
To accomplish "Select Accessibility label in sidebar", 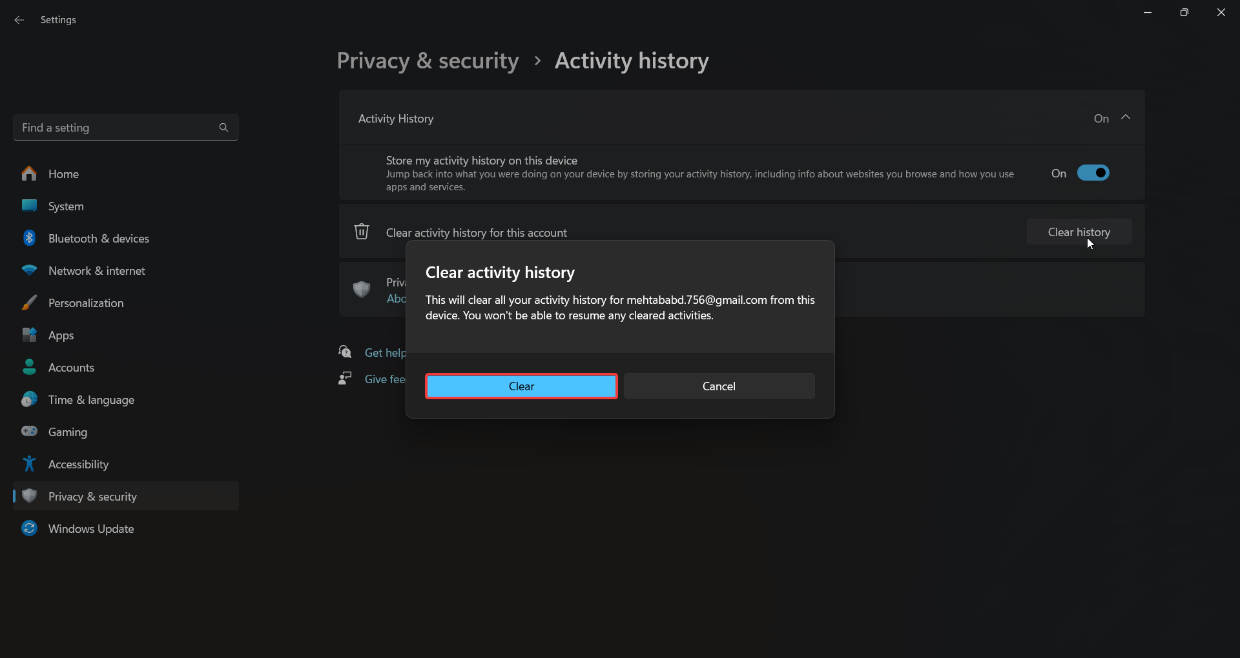I will point(78,464).
